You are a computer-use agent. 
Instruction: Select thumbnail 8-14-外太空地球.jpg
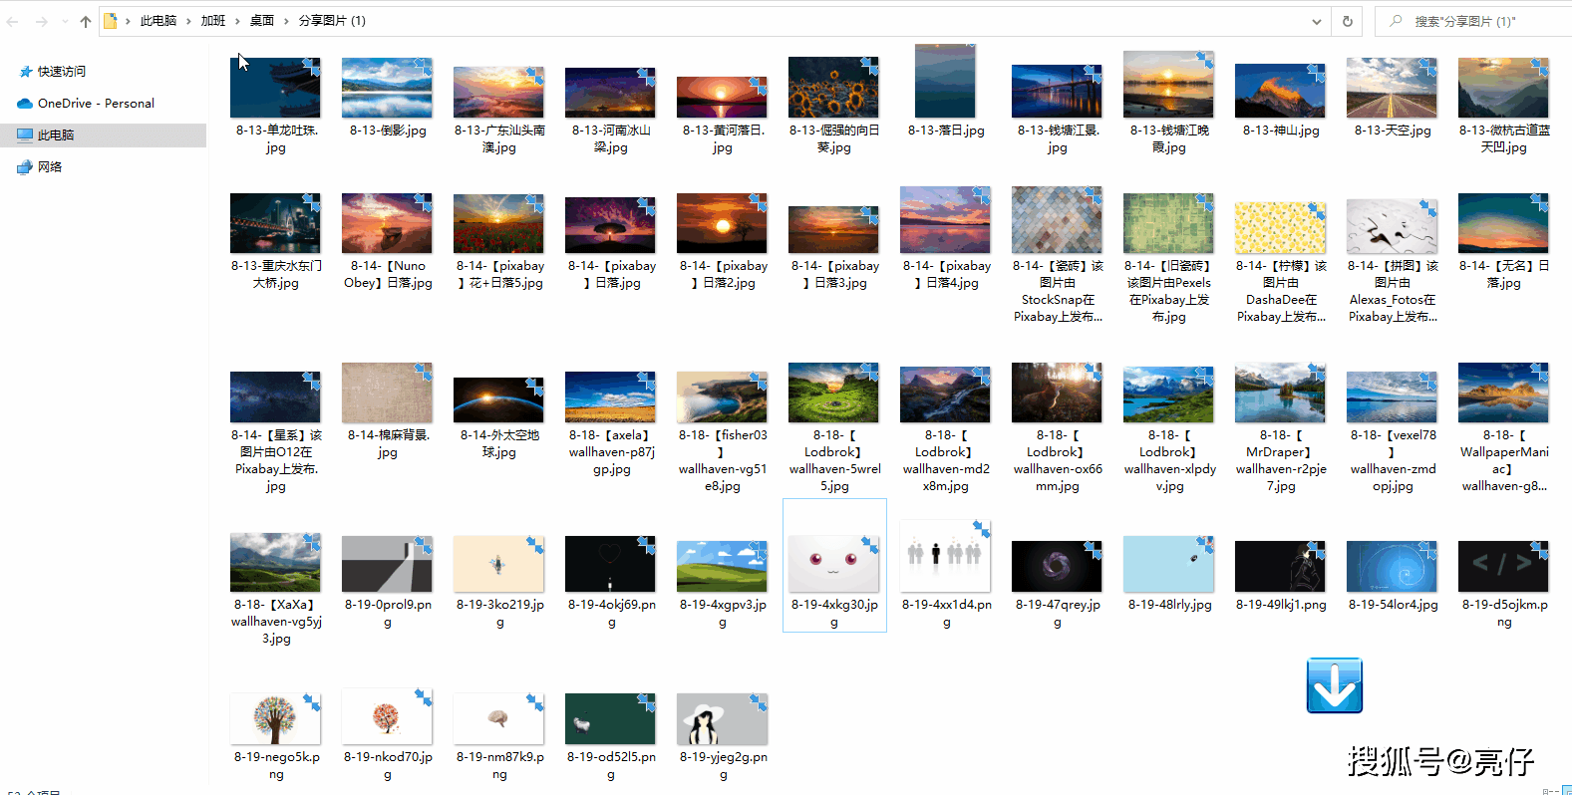(498, 399)
